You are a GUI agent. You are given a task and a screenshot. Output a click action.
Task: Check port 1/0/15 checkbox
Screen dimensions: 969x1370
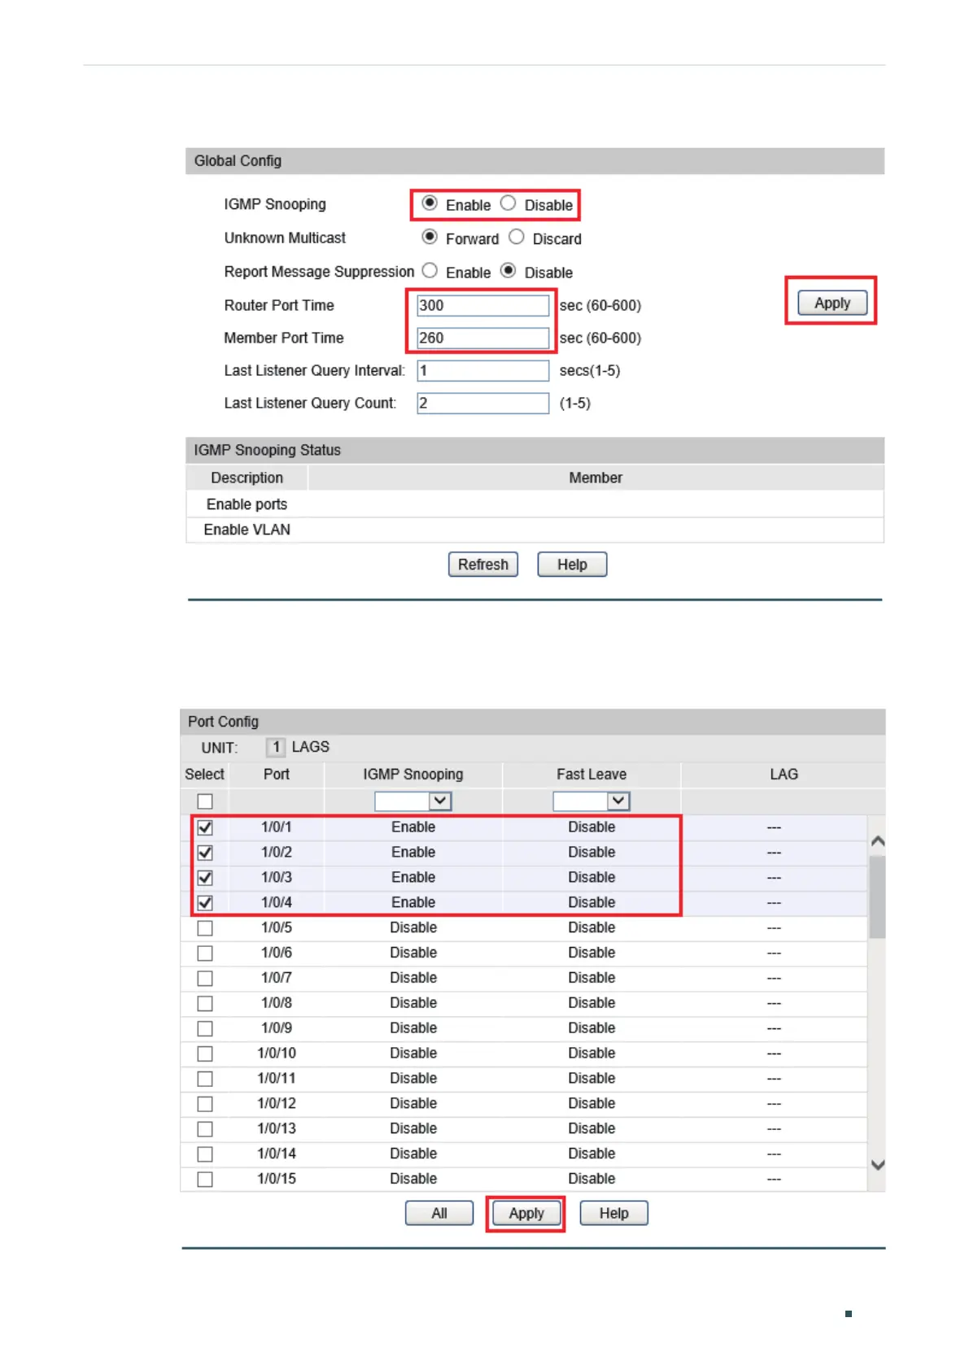205,1179
